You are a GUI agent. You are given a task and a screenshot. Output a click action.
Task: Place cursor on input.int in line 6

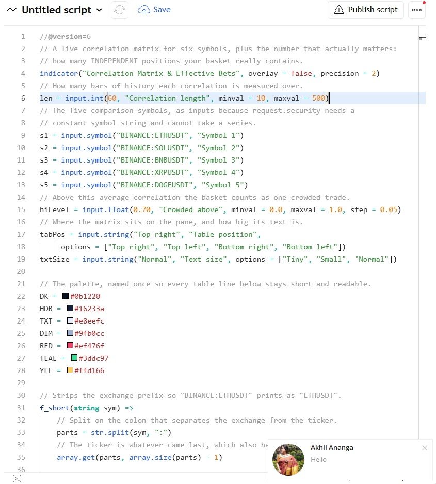click(84, 98)
